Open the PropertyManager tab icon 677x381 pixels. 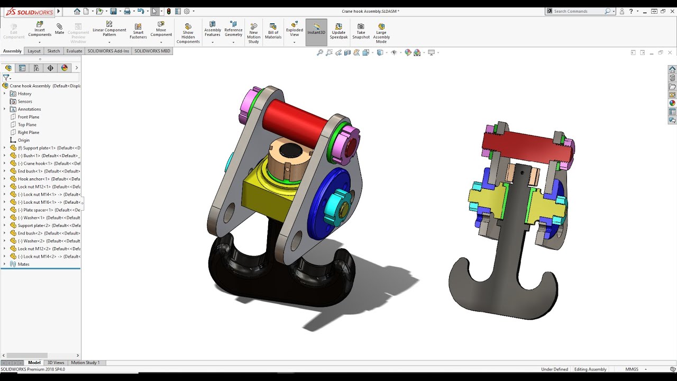pyautogui.click(x=22, y=68)
